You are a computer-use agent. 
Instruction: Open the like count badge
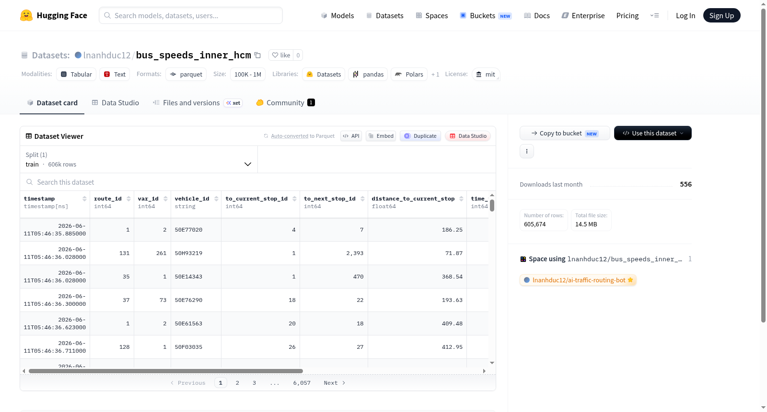(x=298, y=55)
